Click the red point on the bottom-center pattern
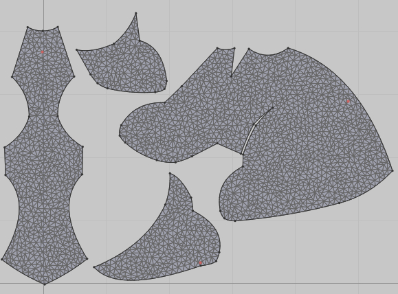398x294 pixels. (201, 263)
